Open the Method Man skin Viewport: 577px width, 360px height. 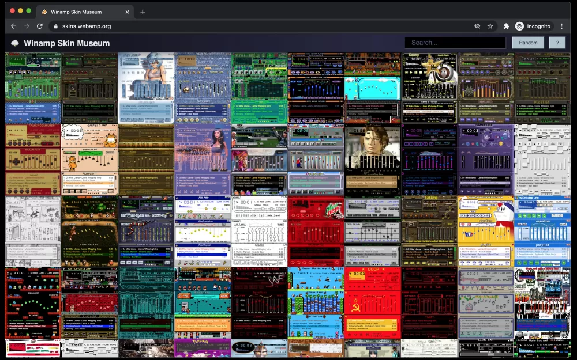(260, 160)
